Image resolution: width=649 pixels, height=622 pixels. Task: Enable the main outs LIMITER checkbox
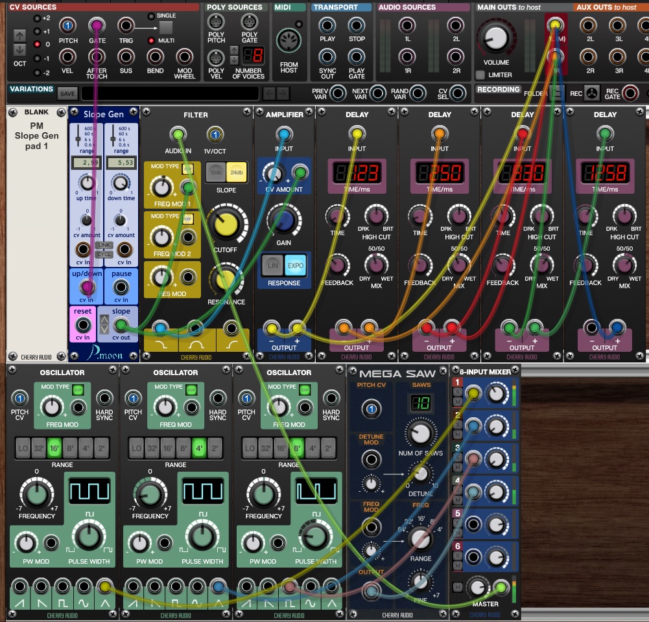(x=480, y=75)
